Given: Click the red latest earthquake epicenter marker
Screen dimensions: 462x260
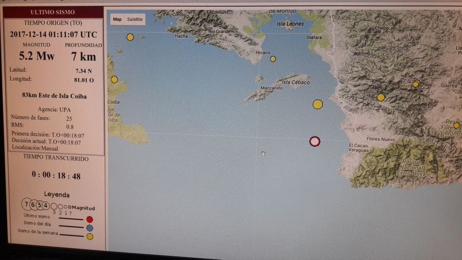Looking at the screenshot, I should (x=314, y=141).
